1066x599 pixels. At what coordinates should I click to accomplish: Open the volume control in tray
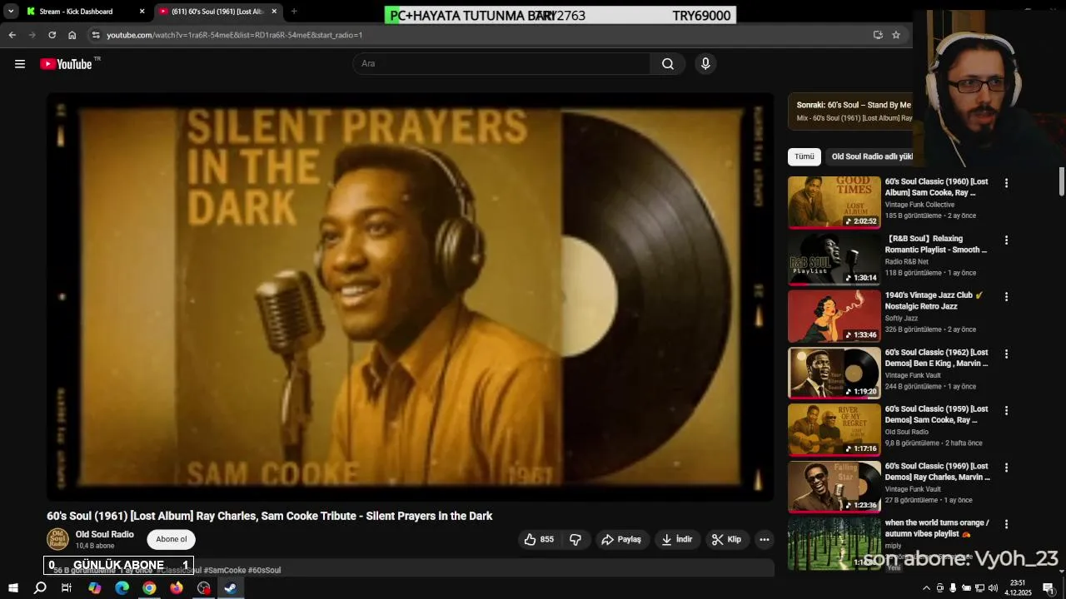[993, 588]
